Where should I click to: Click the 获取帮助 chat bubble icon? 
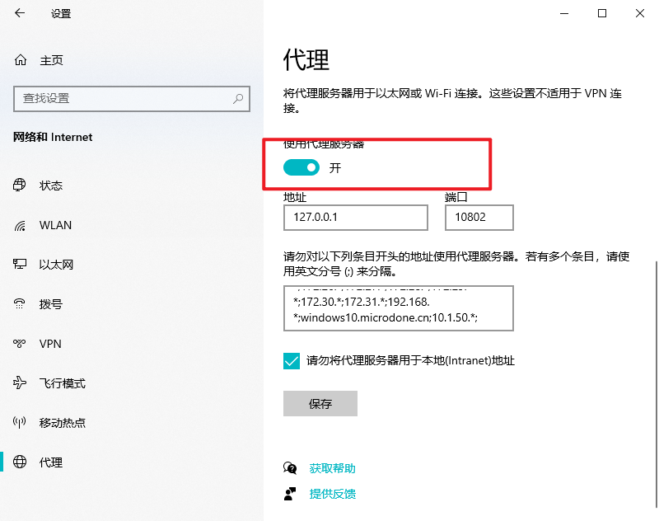tap(290, 468)
